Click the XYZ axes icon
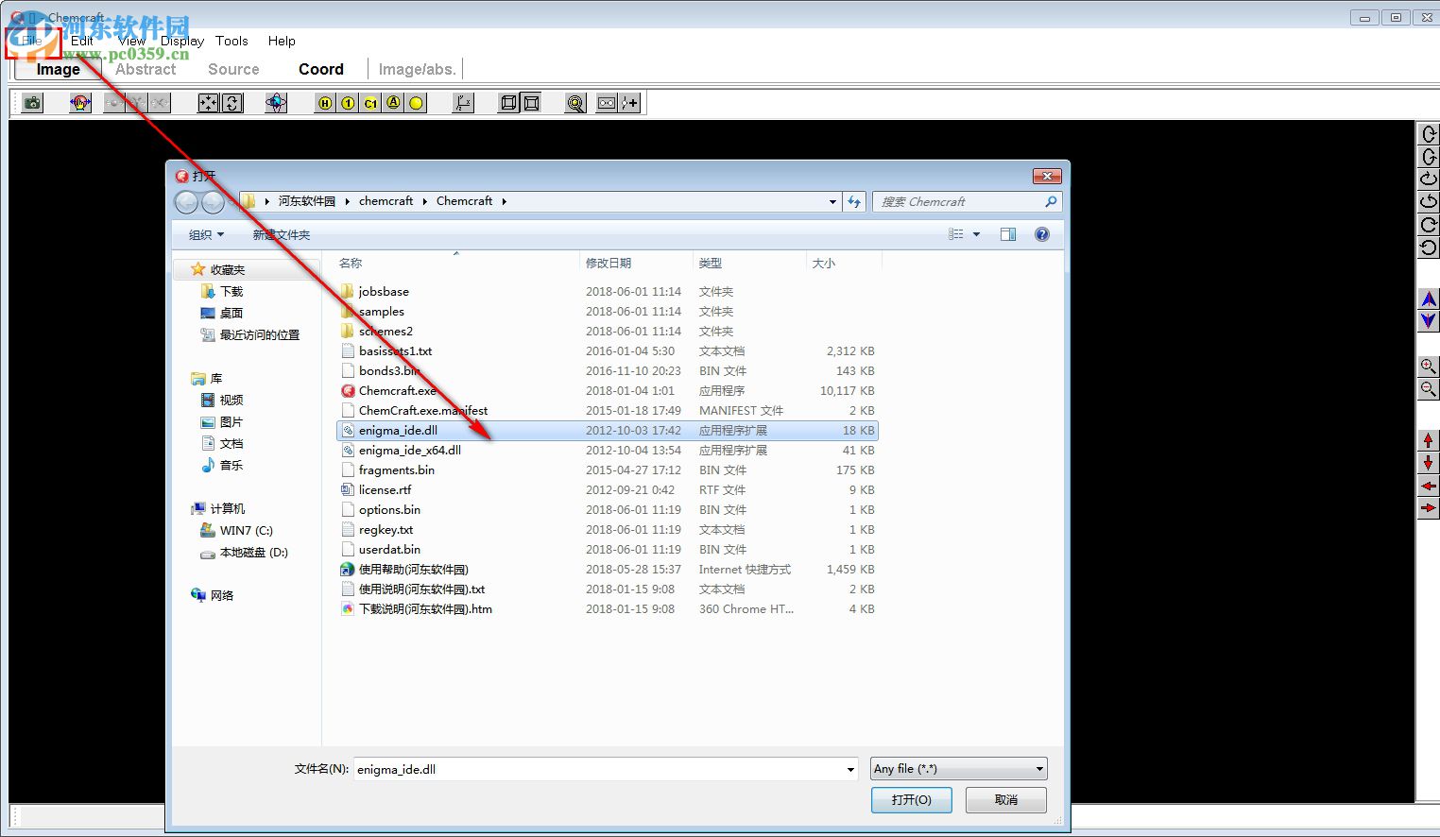 pyautogui.click(x=463, y=103)
